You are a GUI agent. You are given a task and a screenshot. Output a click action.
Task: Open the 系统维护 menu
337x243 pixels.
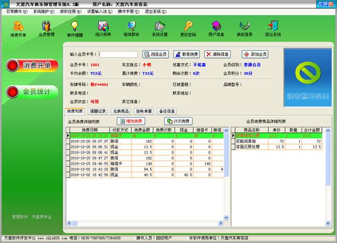(x=44, y=11)
